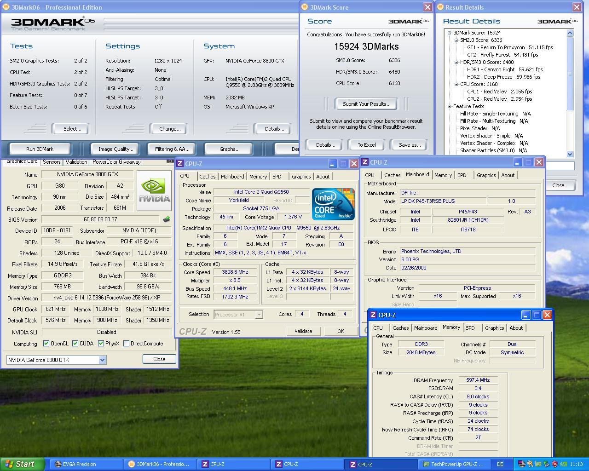Image resolution: width=589 pixels, height=471 pixels.
Task: Switch to 3DMark06 Professional taskbar button
Action: tap(160, 464)
